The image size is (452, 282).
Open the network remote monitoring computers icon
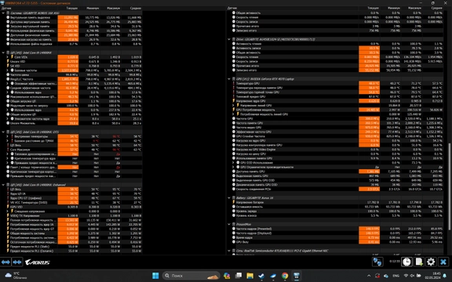(x=377, y=262)
